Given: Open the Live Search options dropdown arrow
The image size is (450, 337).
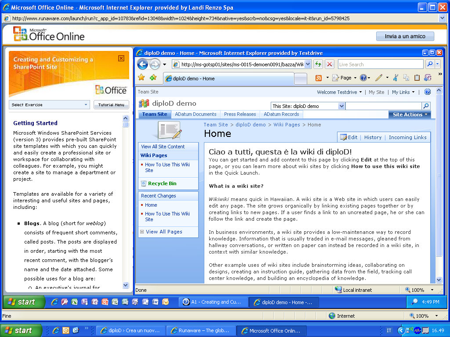Looking at the screenshot, I should point(437,64).
